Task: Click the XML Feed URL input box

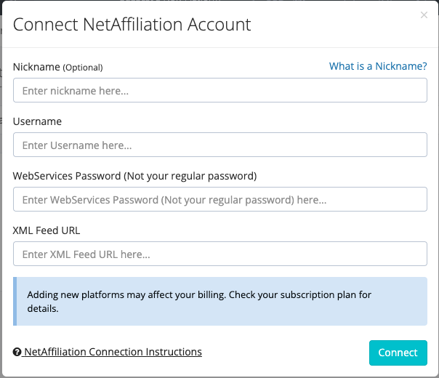Action: coord(219,254)
